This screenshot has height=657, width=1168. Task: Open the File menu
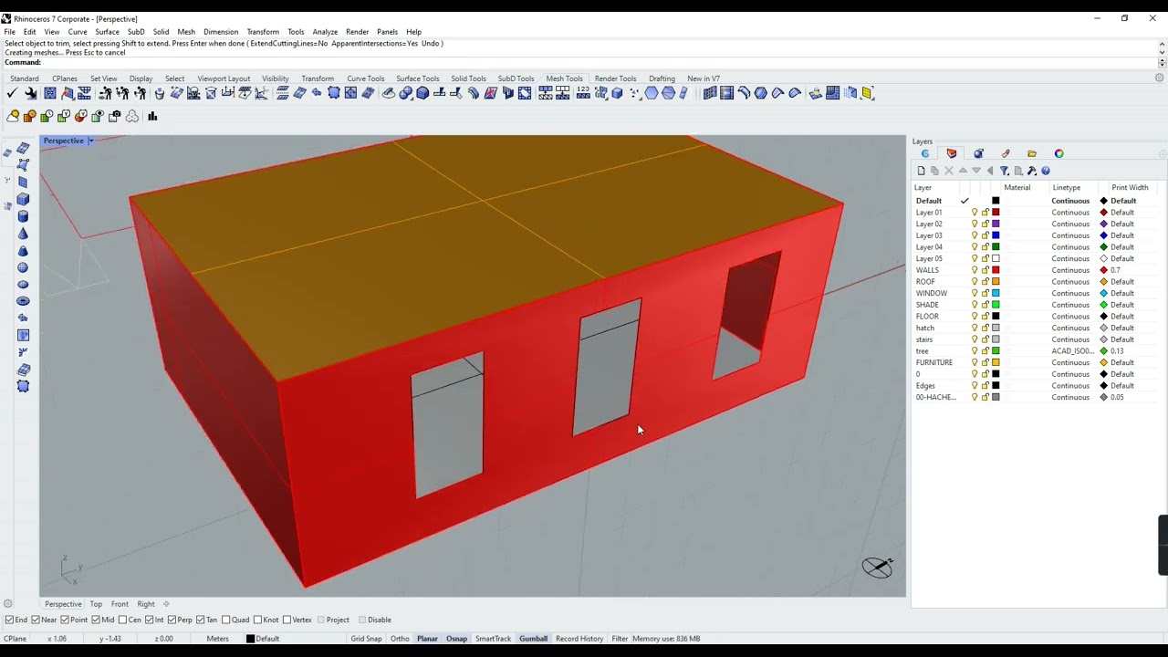coord(9,32)
